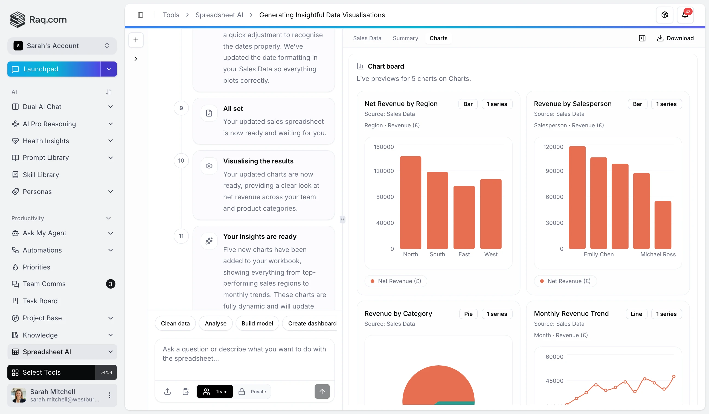
Task: Open Sarah Mitchell's three-dot menu
Action: click(109, 395)
